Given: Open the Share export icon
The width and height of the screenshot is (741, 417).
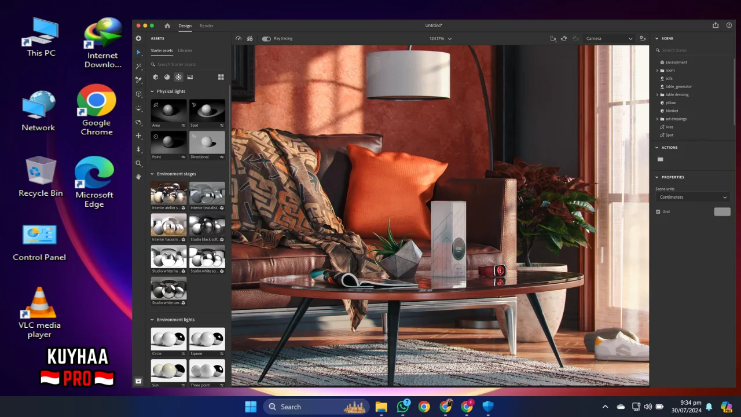Looking at the screenshot, I should tap(716, 25).
